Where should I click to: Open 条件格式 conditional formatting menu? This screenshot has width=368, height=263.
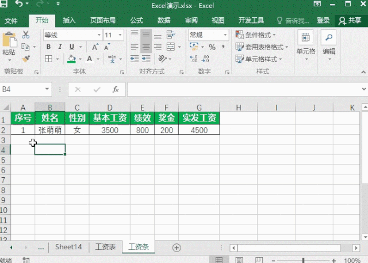click(256, 35)
